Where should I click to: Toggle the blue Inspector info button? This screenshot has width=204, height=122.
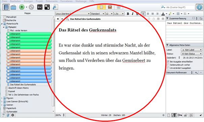point(199,7)
